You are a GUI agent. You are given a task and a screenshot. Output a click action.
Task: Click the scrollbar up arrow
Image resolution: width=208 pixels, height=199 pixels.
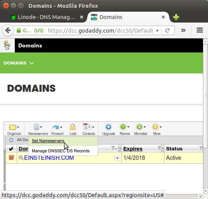pyautogui.click(x=206, y=41)
